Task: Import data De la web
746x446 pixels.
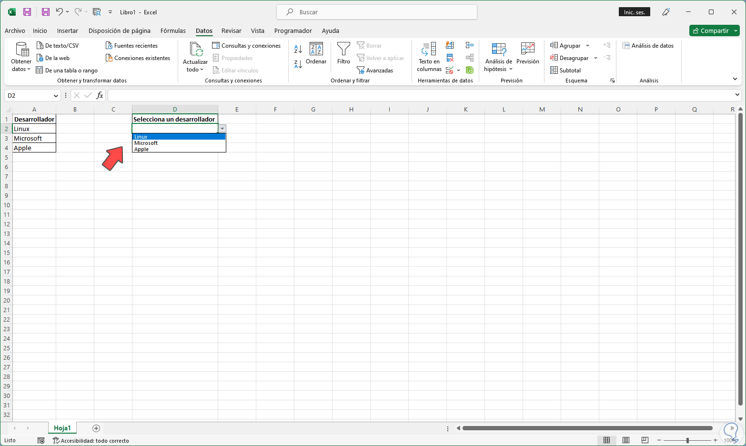Action: (53, 58)
